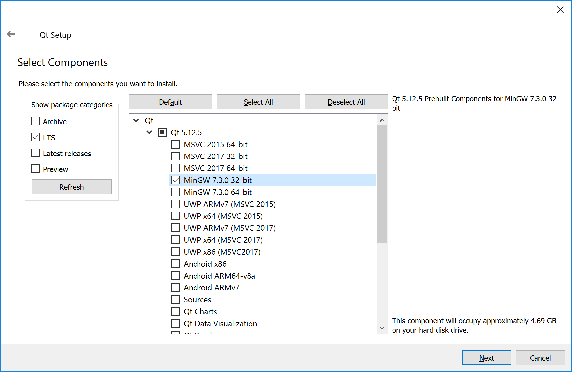
Task: Collapse the Qt 5.12.5 tree node
Action: (149, 132)
